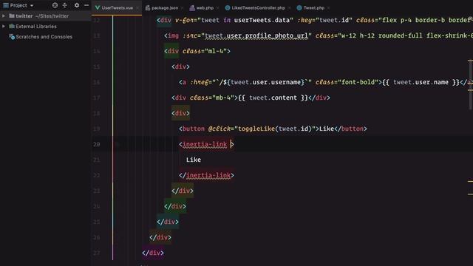Image resolution: width=473 pixels, height=266 pixels.
Task: Switch to the package.json tab
Action: pos(165,8)
